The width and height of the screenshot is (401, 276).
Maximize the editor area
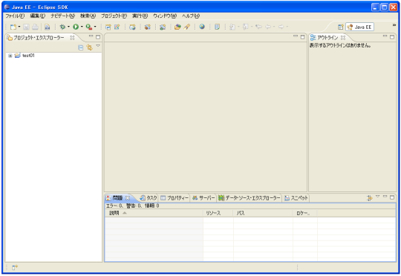pyautogui.click(x=302, y=37)
